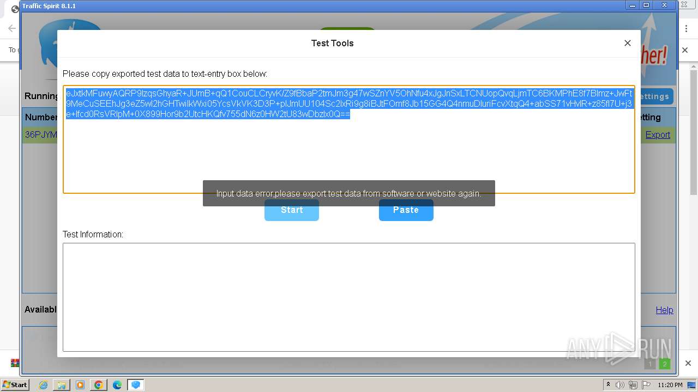Click the Start test button
The image size is (698, 392).
click(x=292, y=210)
